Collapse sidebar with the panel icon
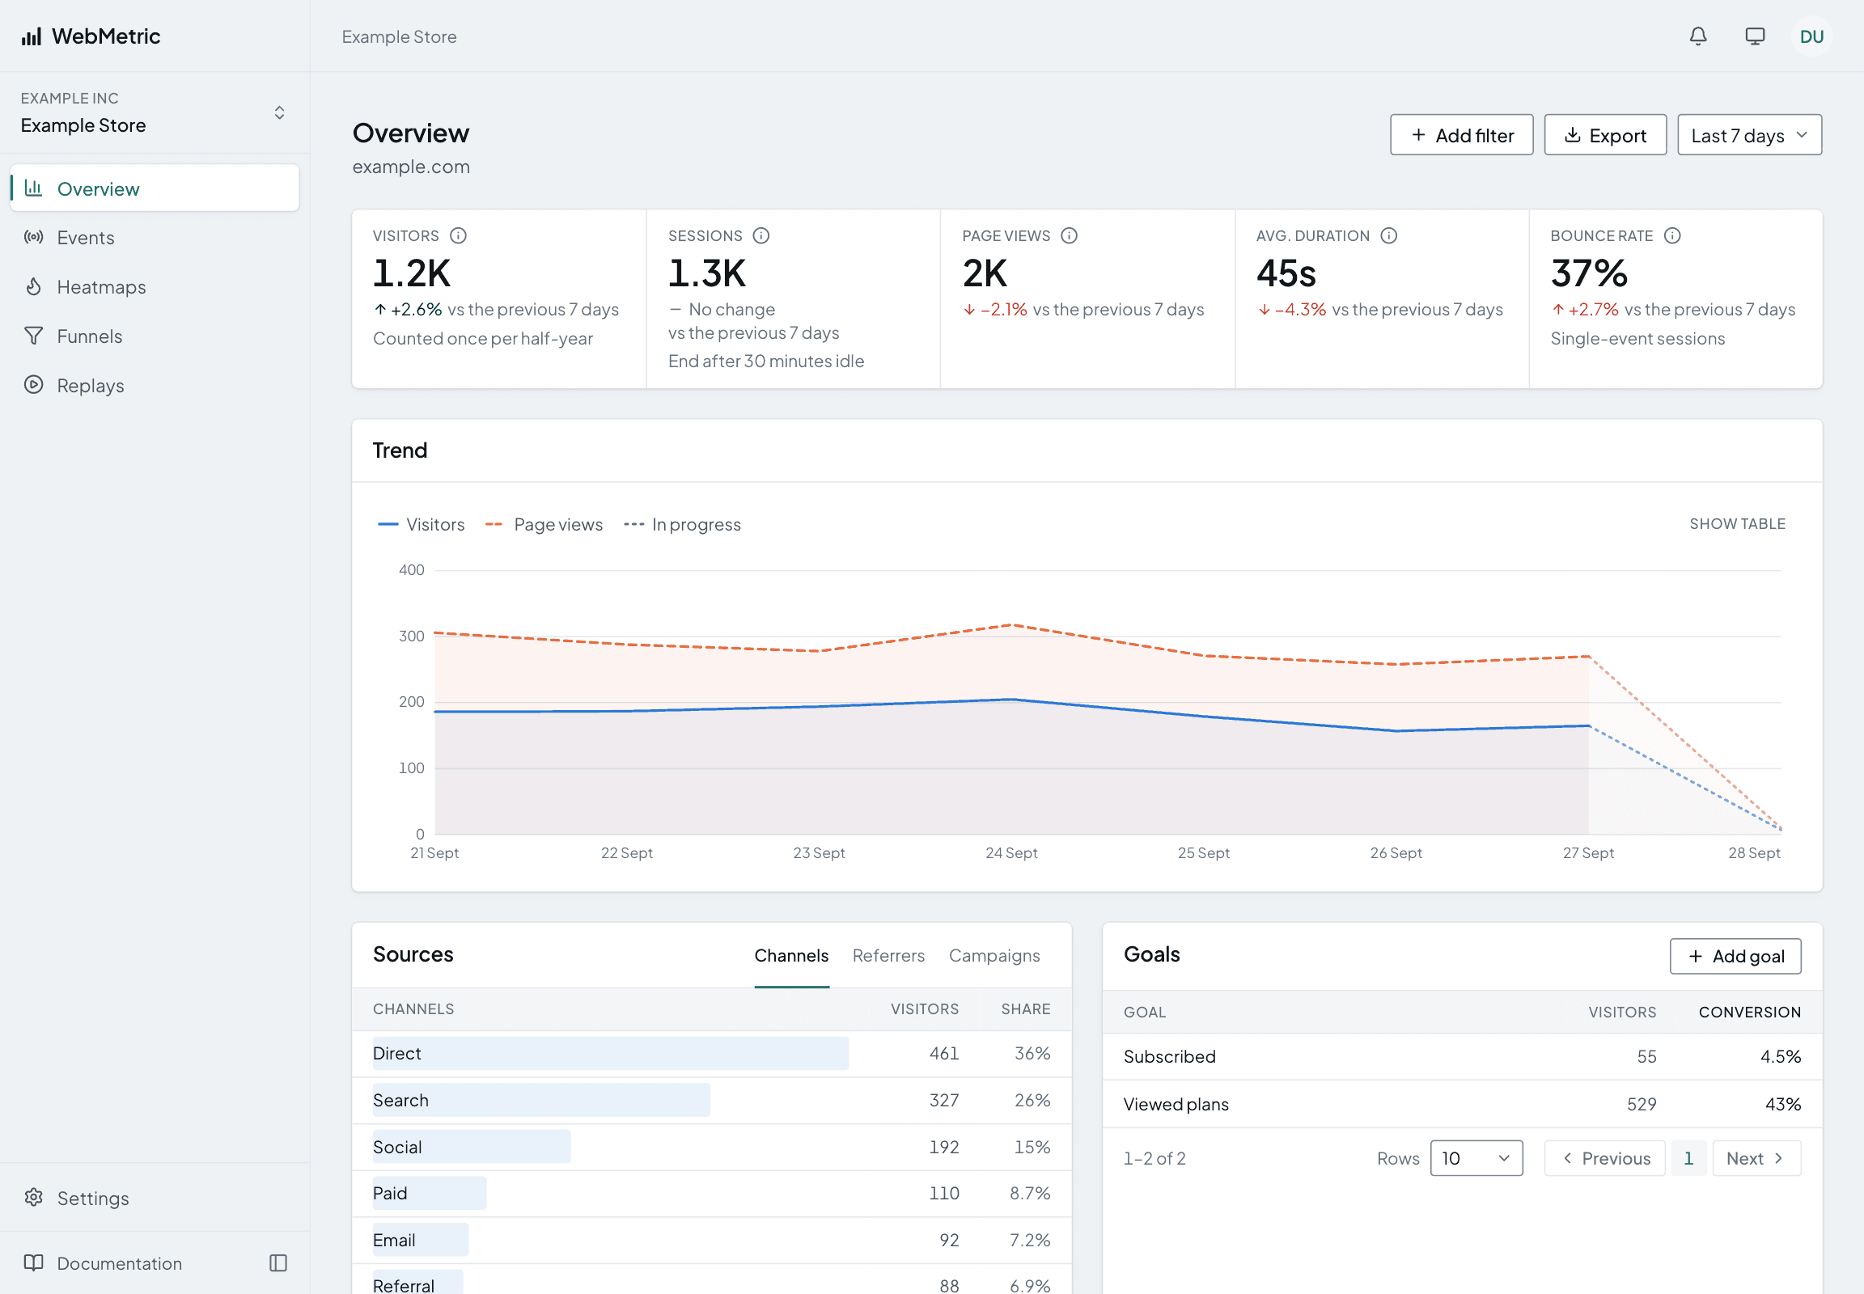 point(278,1262)
